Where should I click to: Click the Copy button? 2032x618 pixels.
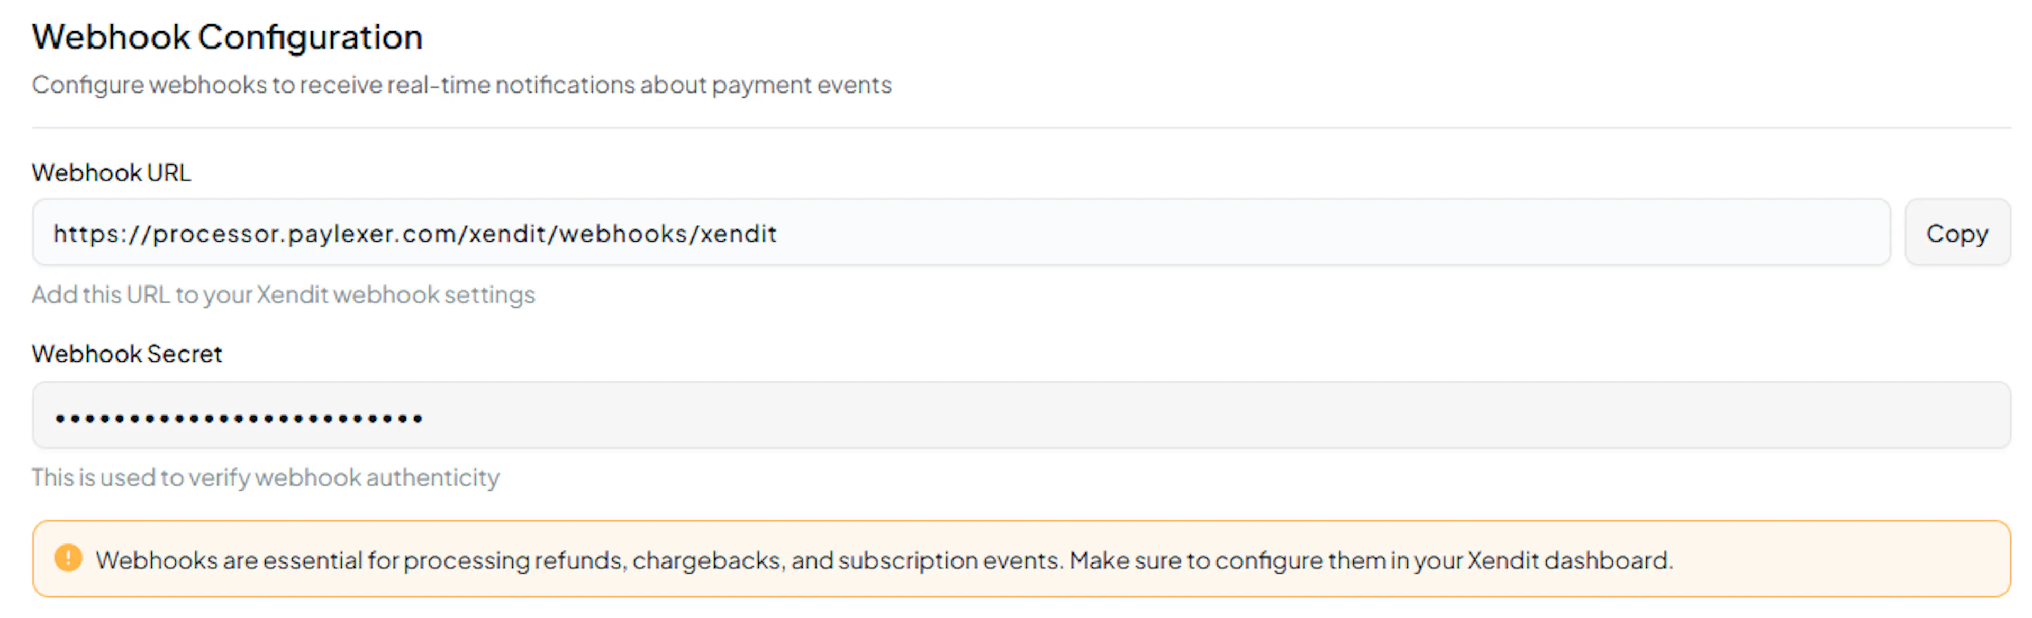coord(1956,233)
